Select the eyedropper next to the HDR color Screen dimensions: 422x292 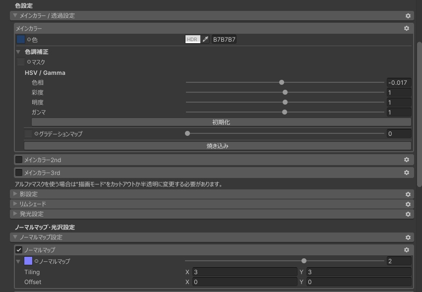coord(205,40)
